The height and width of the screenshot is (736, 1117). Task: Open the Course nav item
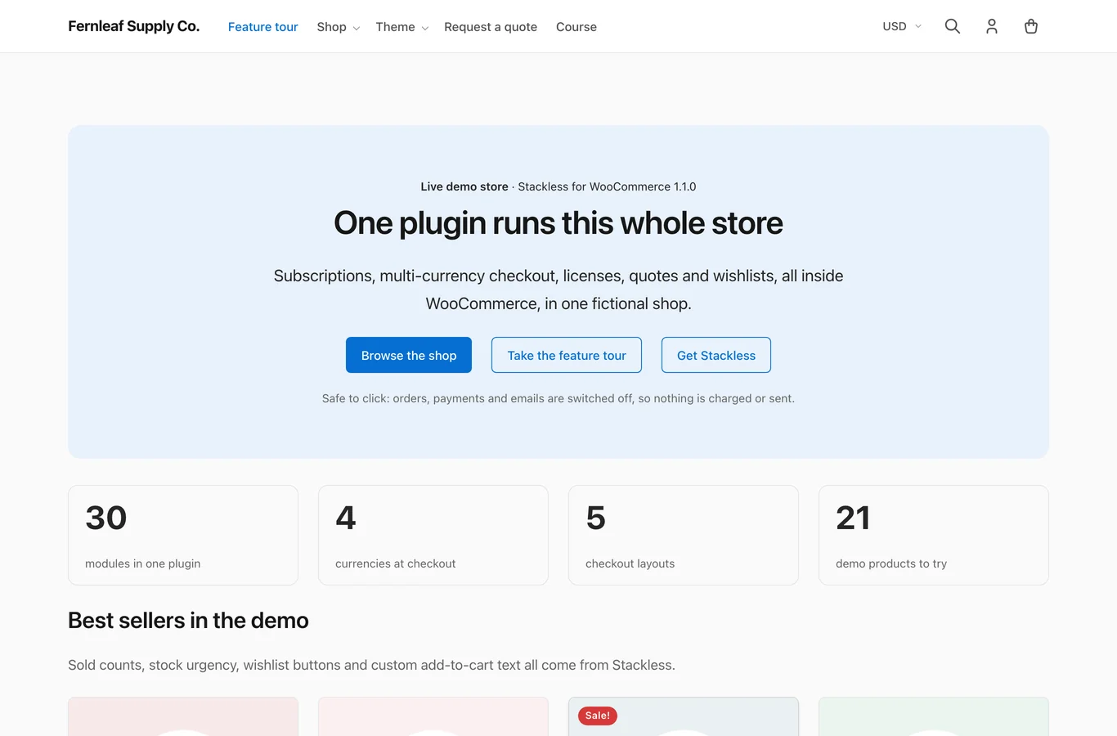click(576, 27)
